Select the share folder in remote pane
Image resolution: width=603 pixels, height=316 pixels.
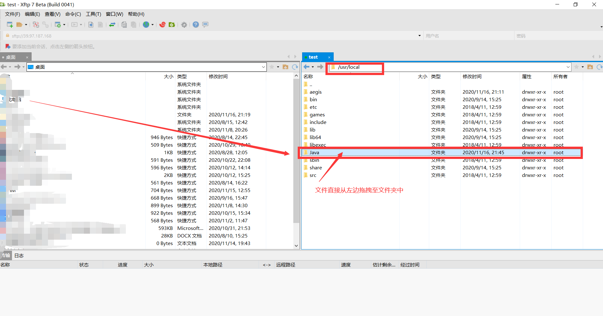(x=441, y=168)
